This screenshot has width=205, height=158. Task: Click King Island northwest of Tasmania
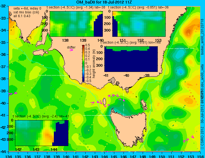[x=104, y=102]
